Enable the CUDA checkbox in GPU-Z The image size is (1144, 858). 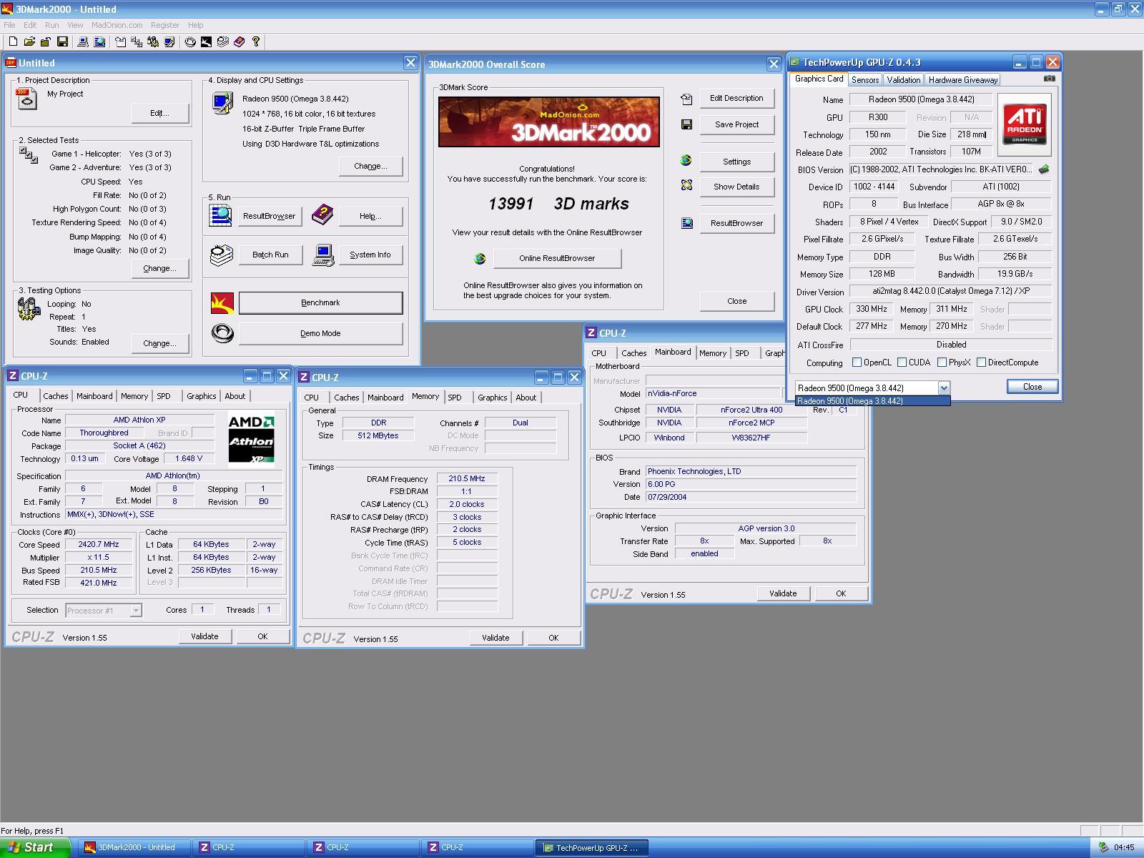[x=902, y=363]
